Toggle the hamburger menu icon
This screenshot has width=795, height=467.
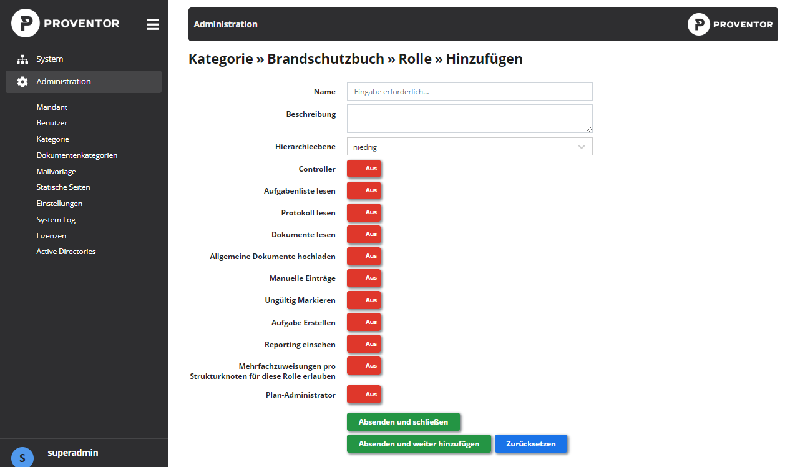[152, 24]
